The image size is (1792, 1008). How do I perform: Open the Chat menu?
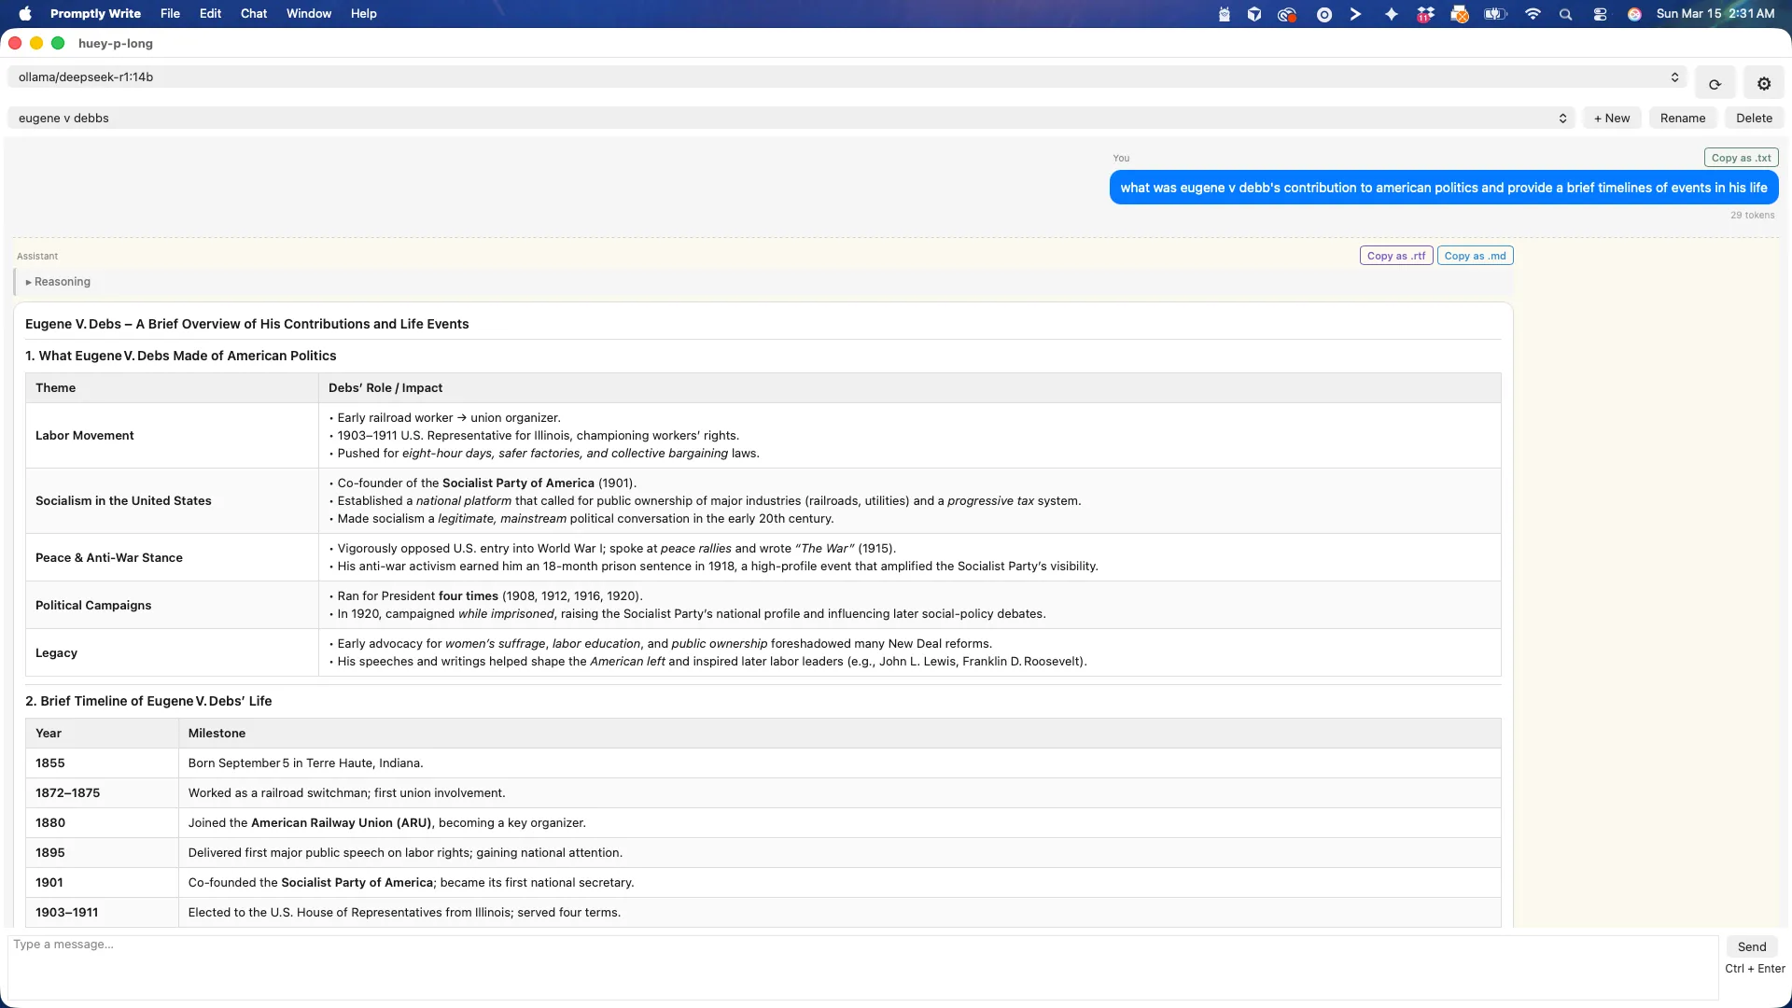click(253, 13)
